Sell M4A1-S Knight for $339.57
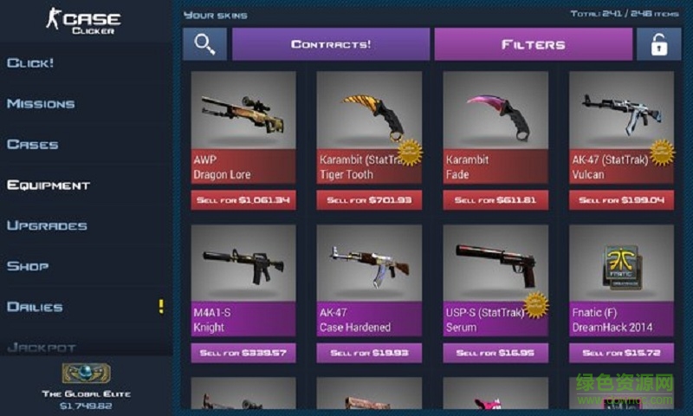 243,353
